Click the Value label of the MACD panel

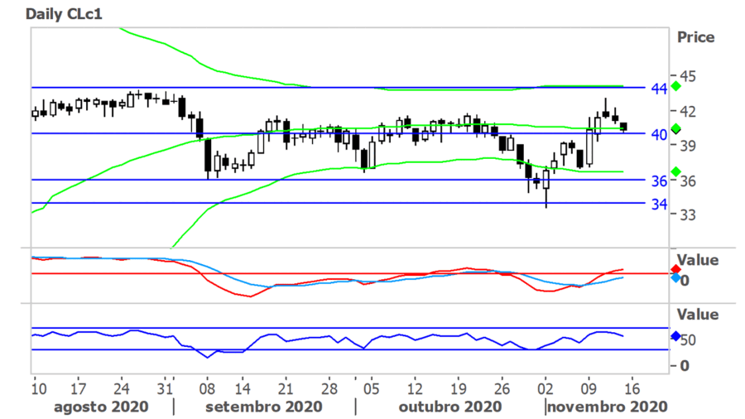click(698, 260)
